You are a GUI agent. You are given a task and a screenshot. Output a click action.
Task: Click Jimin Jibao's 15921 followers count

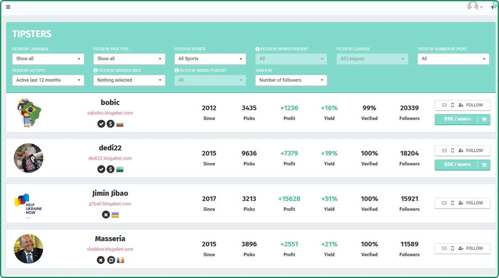click(x=410, y=199)
